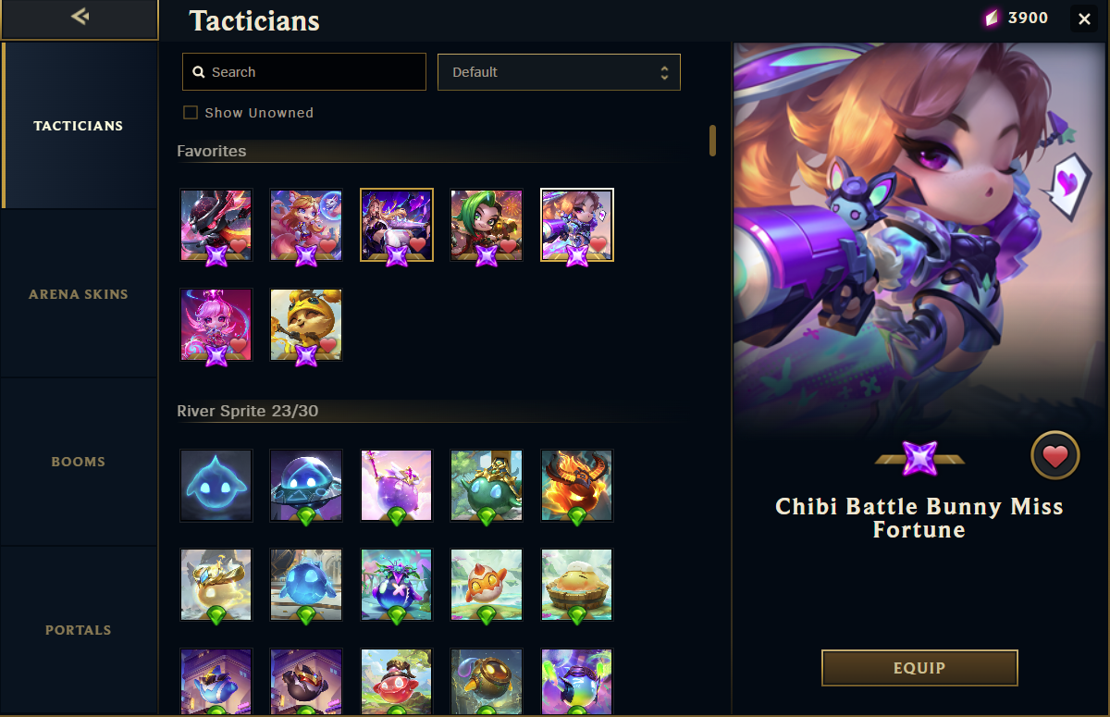The height and width of the screenshot is (717, 1110).
Task: Select the base blue River Sprite icon
Action: pyautogui.click(x=216, y=486)
